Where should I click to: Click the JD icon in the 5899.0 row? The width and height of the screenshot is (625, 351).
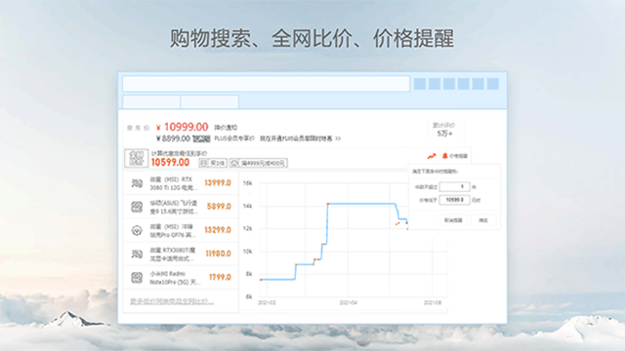[x=137, y=207]
